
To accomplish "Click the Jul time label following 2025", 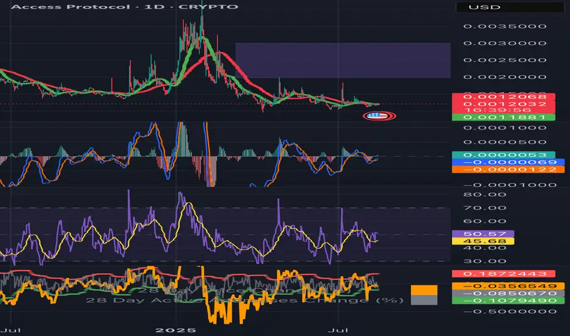I will (338, 330).
